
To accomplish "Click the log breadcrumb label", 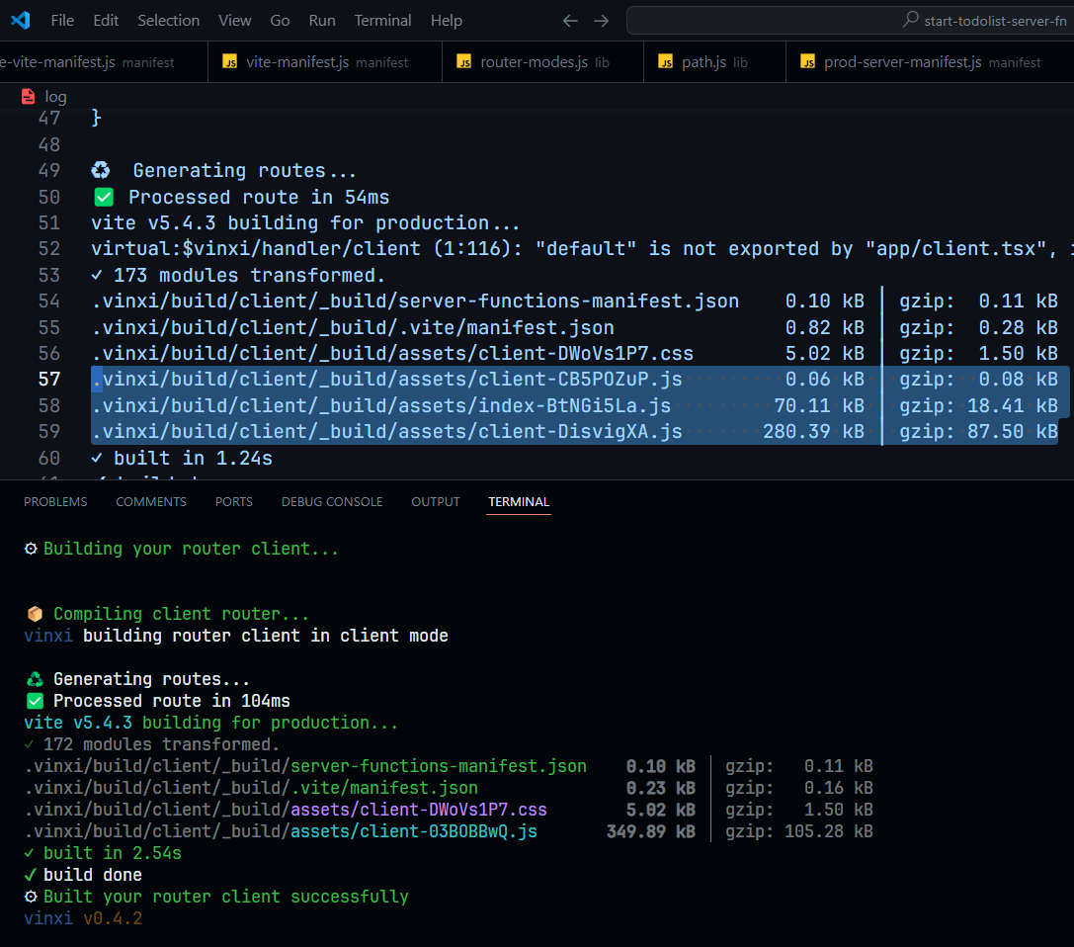I will coord(55,97).
